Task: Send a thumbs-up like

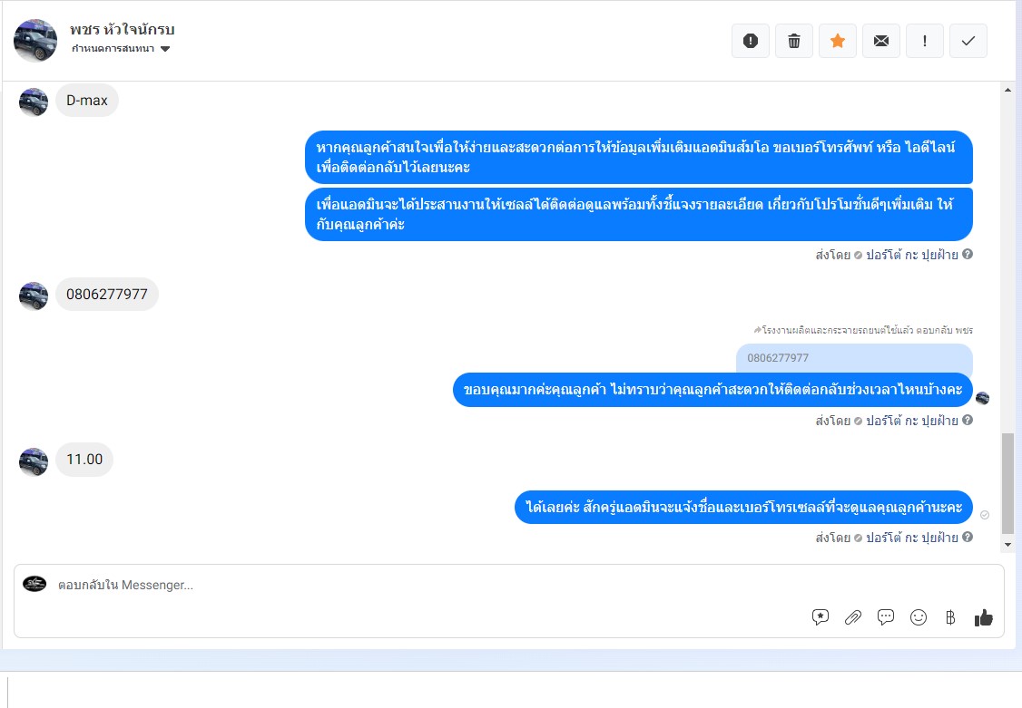Action: pos(984,617)
